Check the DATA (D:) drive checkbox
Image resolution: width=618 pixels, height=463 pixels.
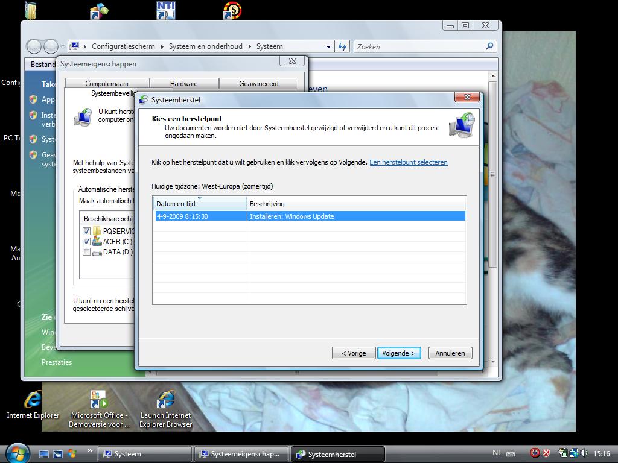(86, 251)
